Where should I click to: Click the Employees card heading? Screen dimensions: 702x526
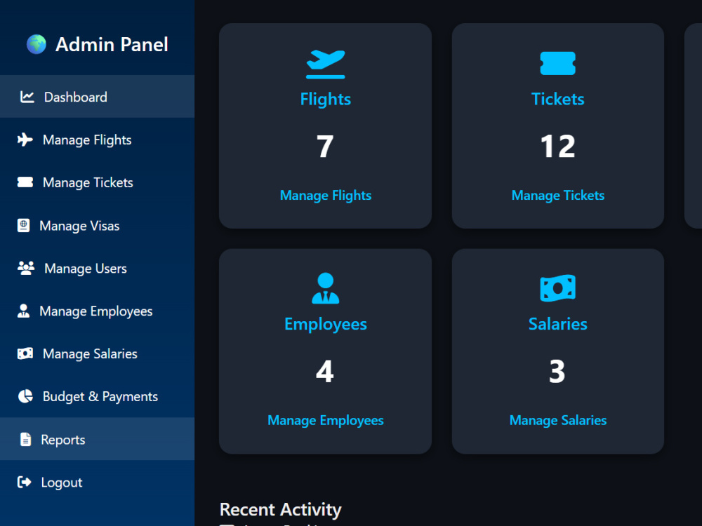click(x=326, y=324)
